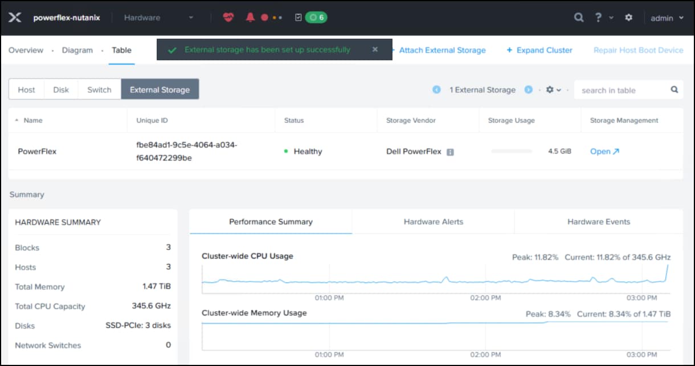
Task: Select the Host tab
Action: point(26,89)
